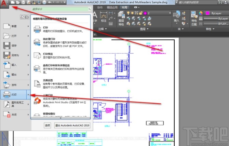Viewport: 229px width, 146px height.
Task: Click the 选项 (Options) button
Action: pyautogui.click(x=47, y=125)
